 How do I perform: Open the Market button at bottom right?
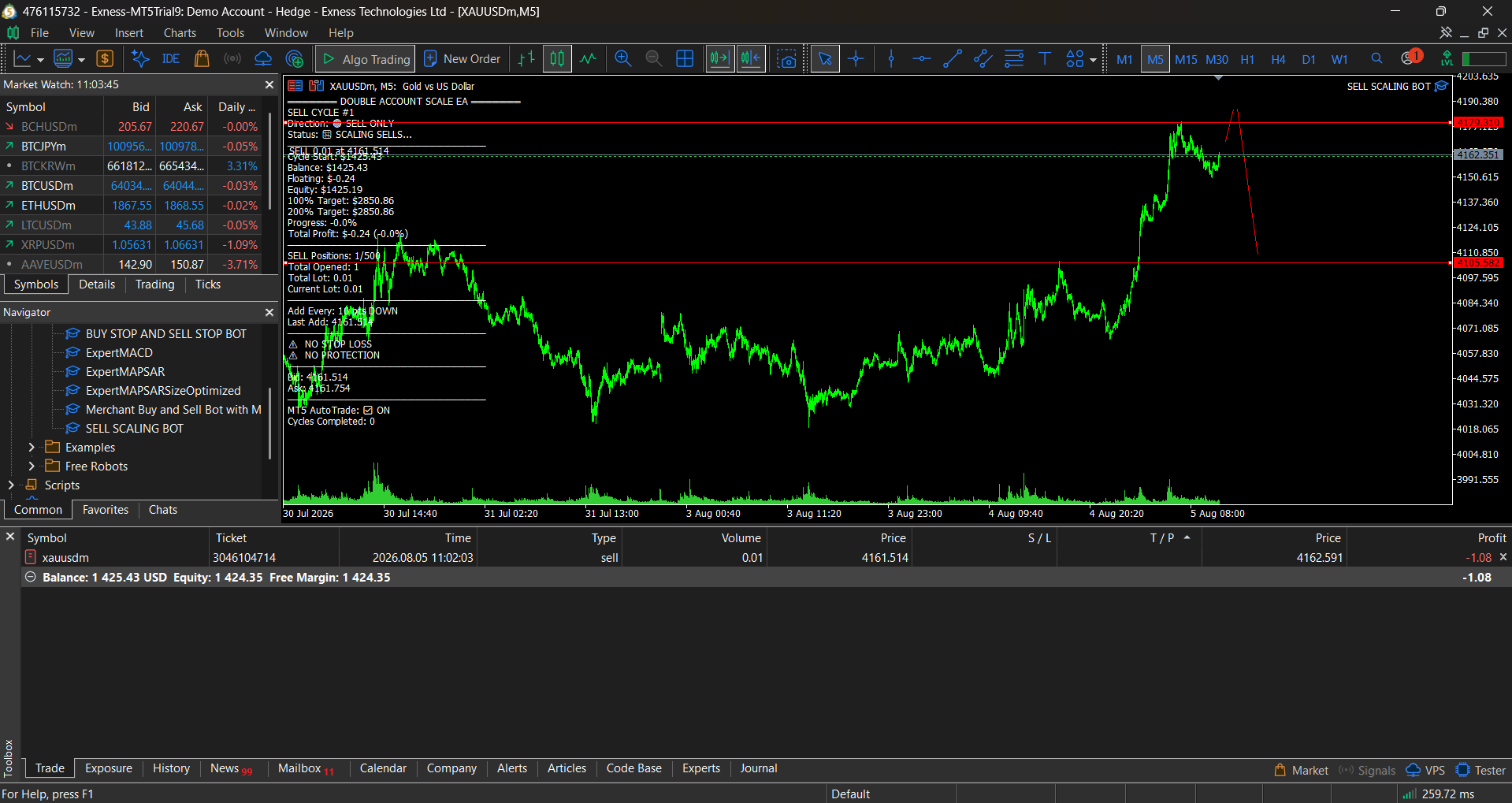pyautogui.click(x=1302, y=771)
